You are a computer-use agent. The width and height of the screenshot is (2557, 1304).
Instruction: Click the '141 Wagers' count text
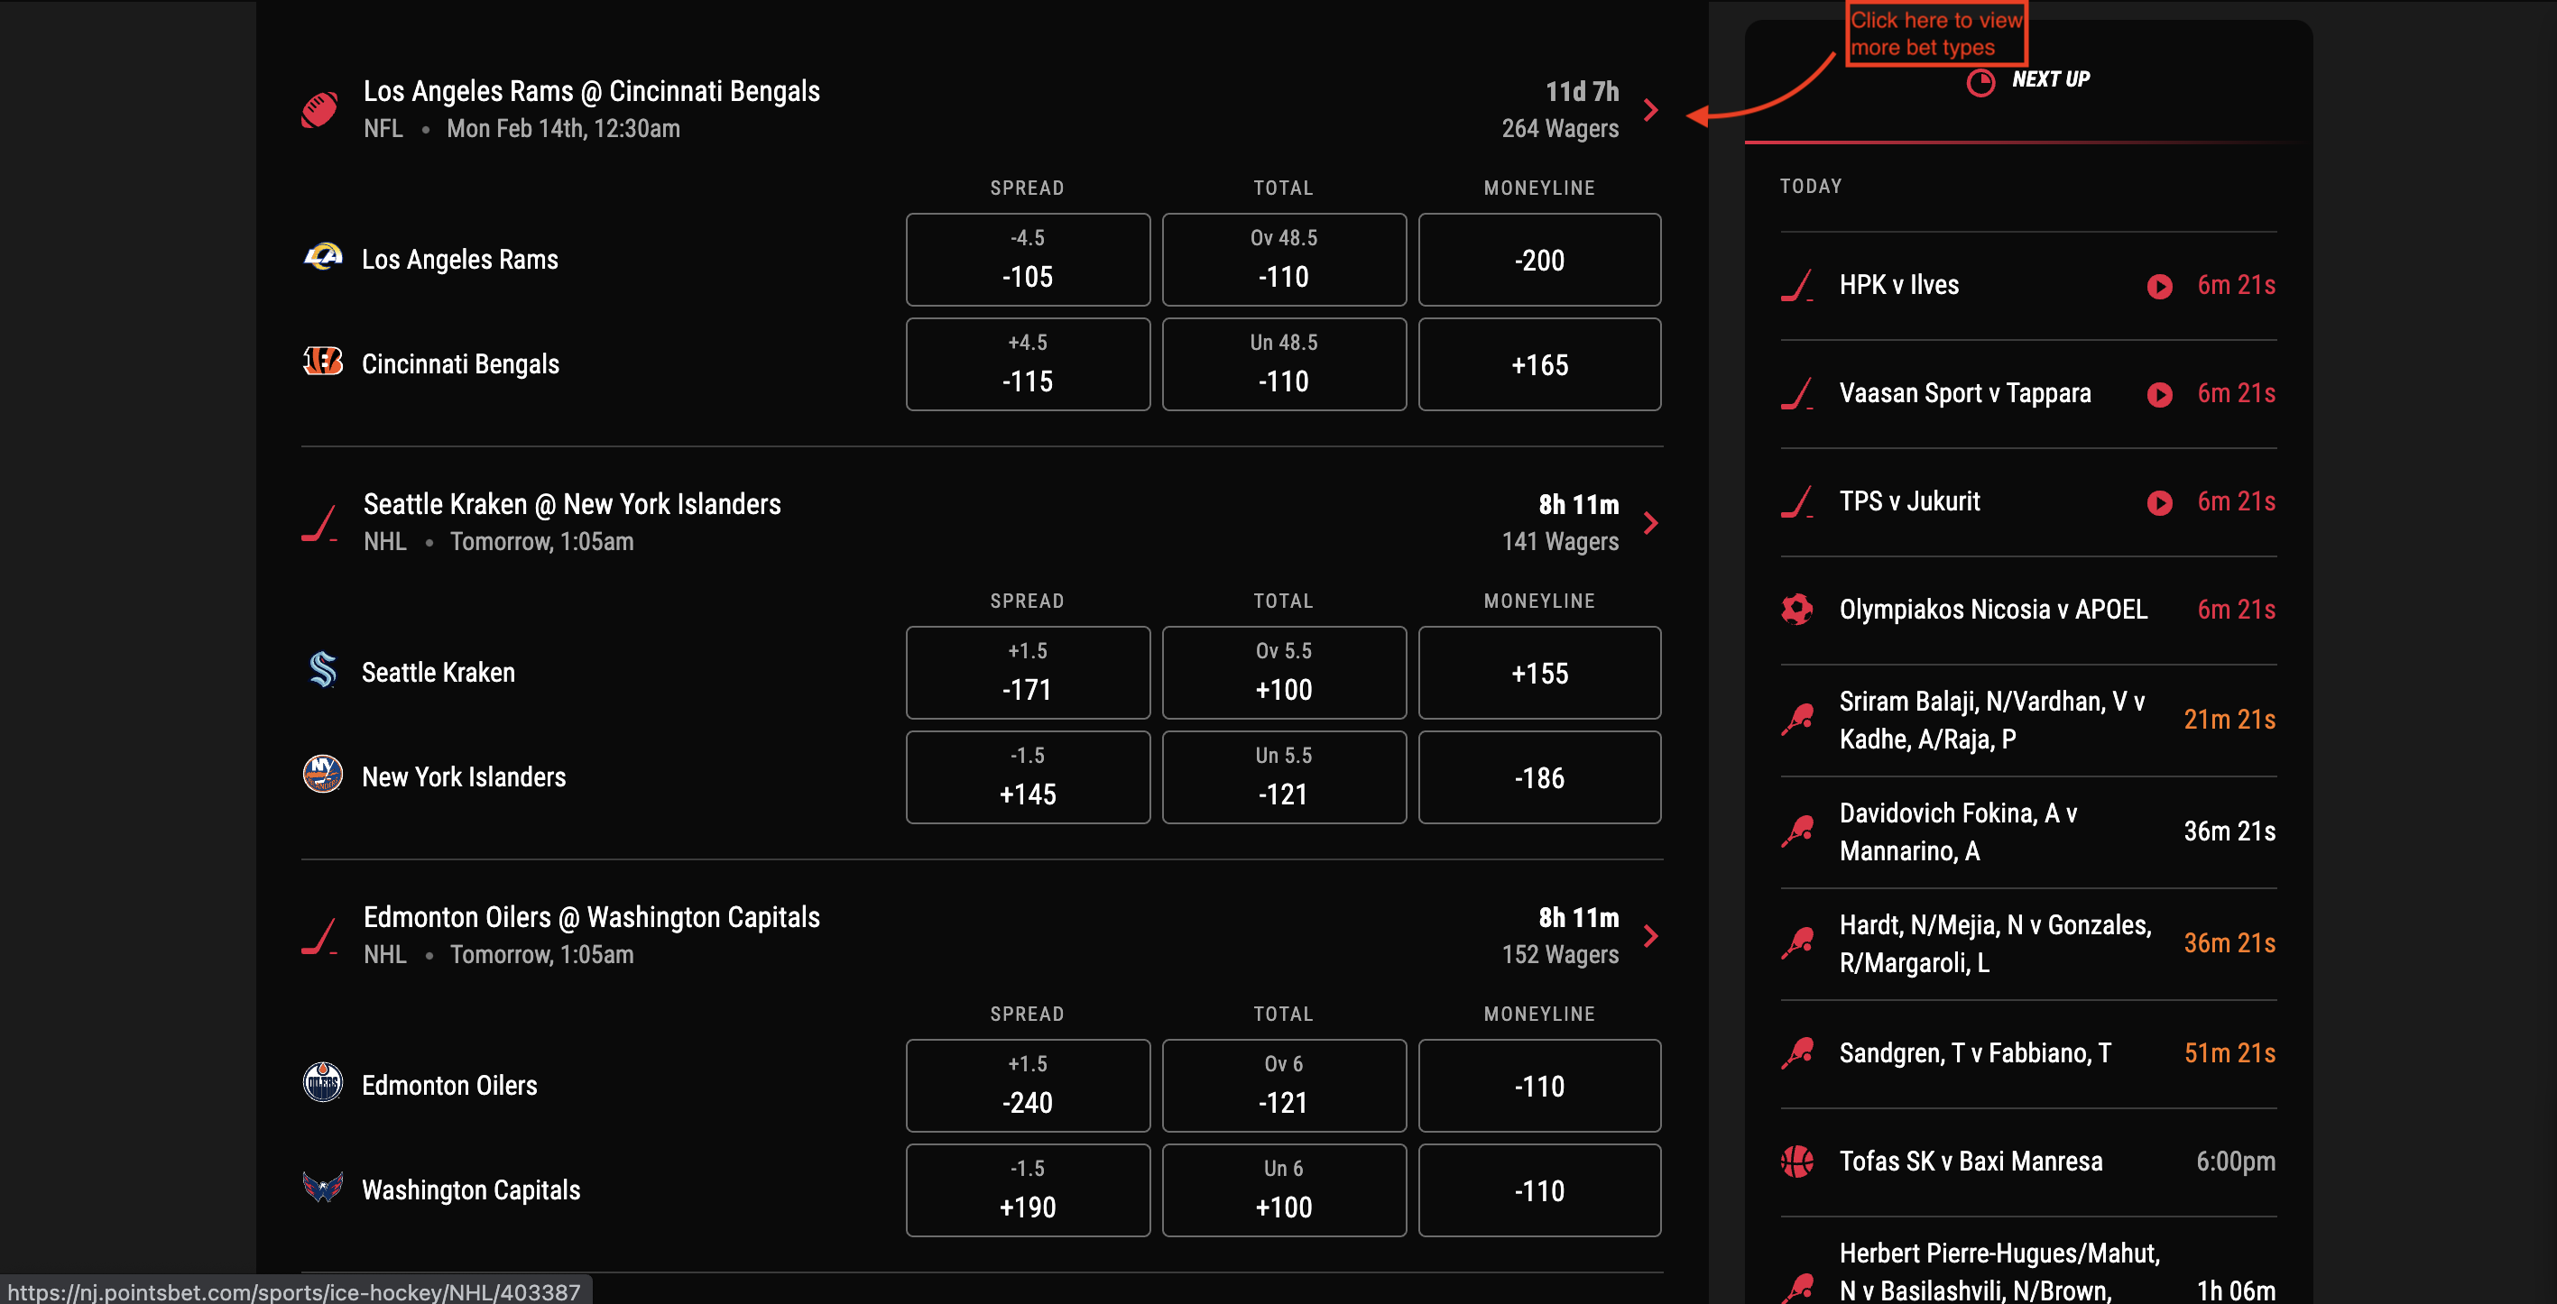pos(1559,542)
